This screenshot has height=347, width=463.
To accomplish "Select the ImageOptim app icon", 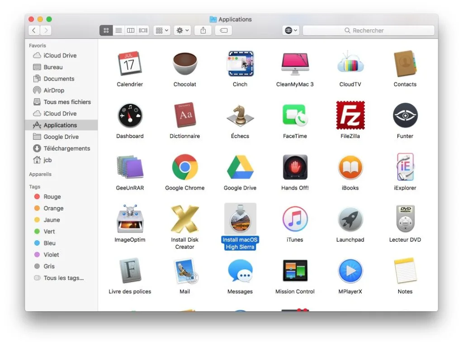I will click(x=130, y=219).
